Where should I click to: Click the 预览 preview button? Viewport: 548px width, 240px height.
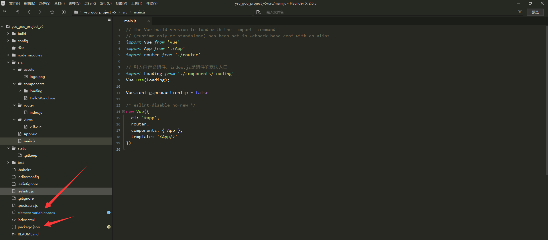535,12
